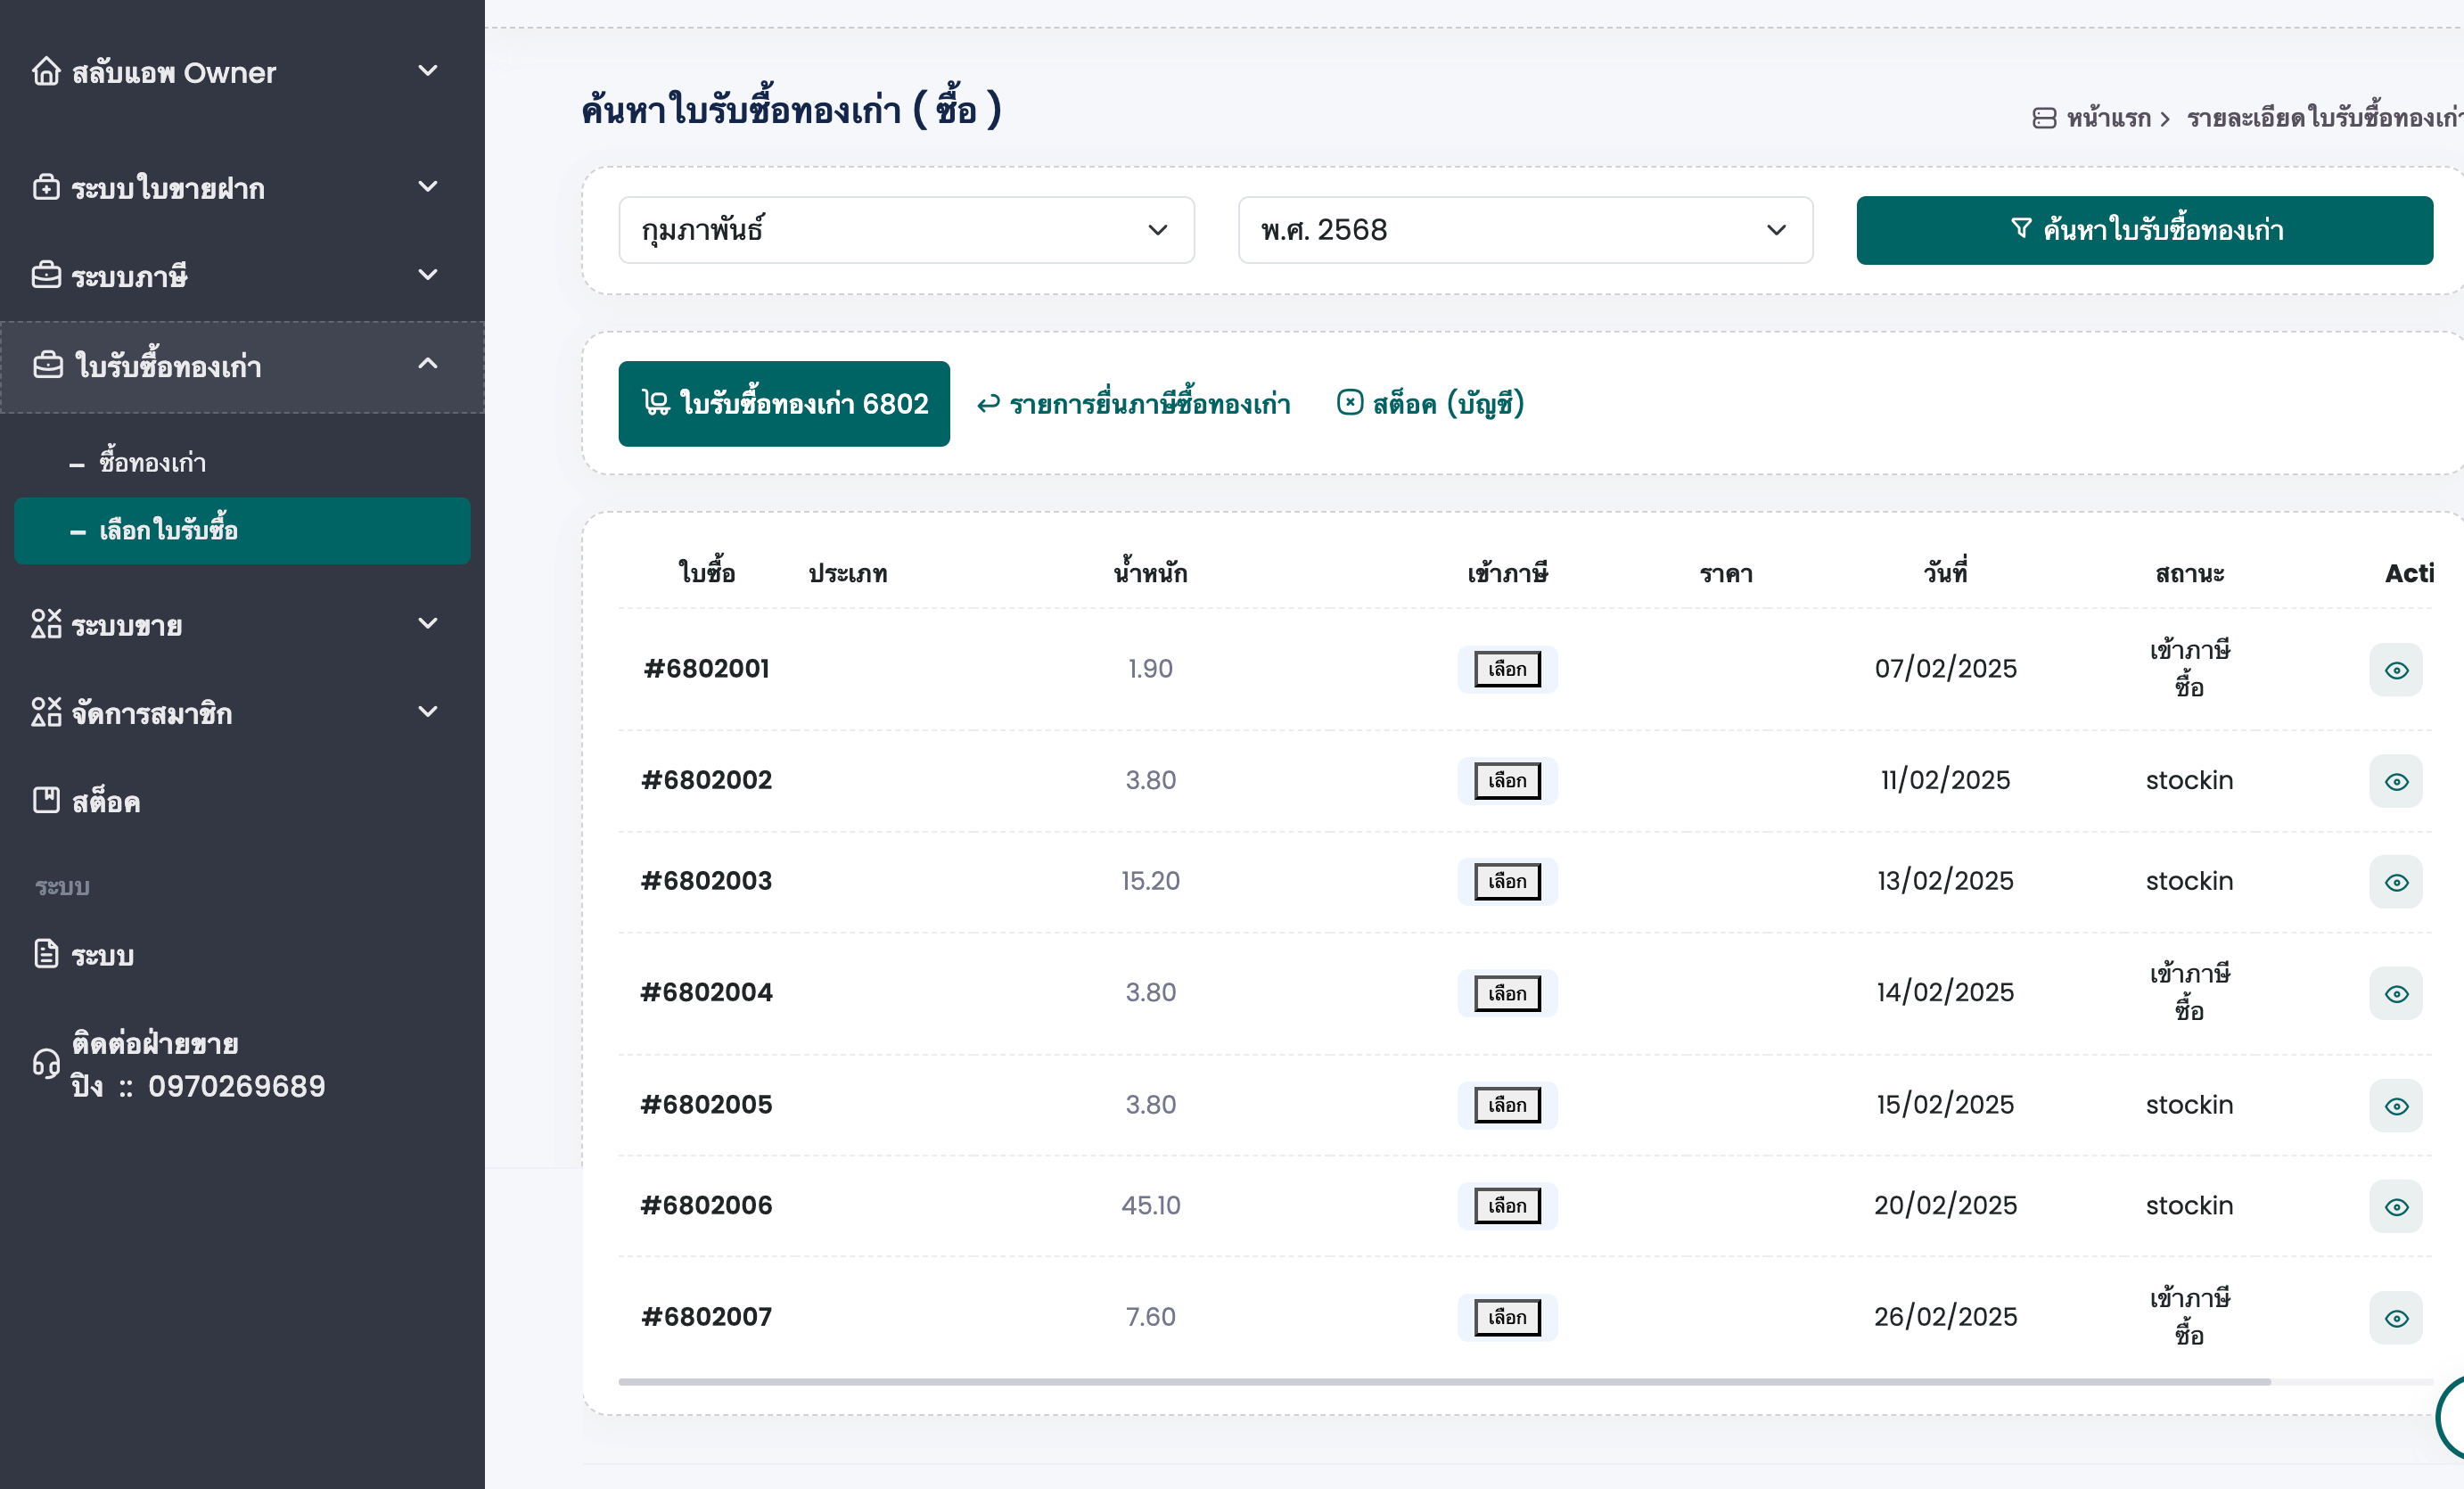Click the eye icon for row #6802007
Image resolution: width=2464 pixels, height=1489 pixels.
click(x=2395, y=1318)
